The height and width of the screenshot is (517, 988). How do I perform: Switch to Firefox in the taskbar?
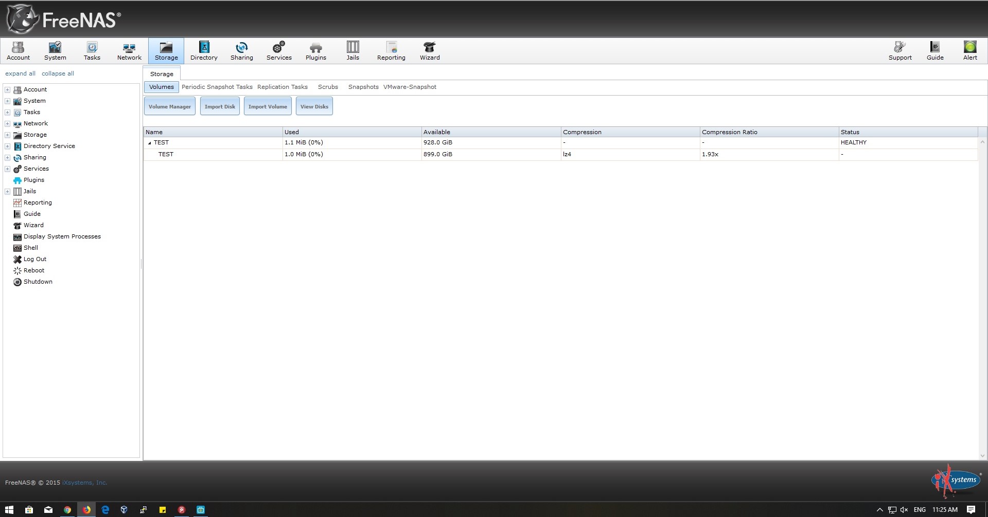86,510
